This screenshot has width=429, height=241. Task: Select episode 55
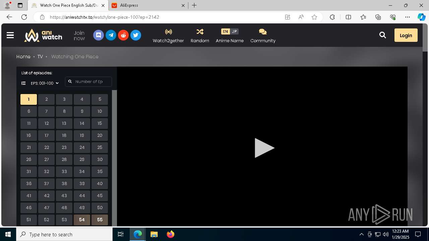pyautogui.click(x=100, y=220)
